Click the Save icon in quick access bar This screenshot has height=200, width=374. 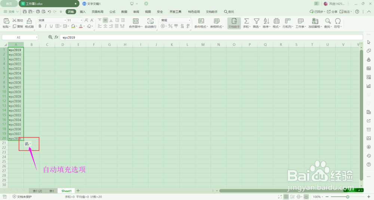[x=25, y=12]
